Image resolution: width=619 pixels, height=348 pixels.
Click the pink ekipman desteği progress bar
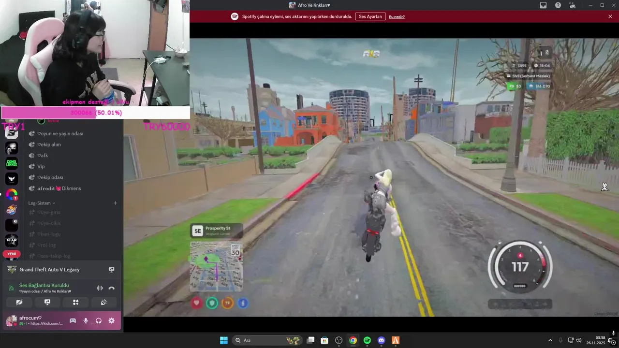tap(95, 113)
